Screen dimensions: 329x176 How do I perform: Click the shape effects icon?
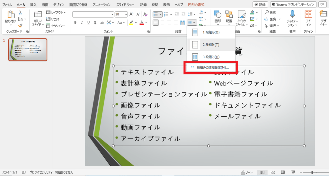click(253, 26)
